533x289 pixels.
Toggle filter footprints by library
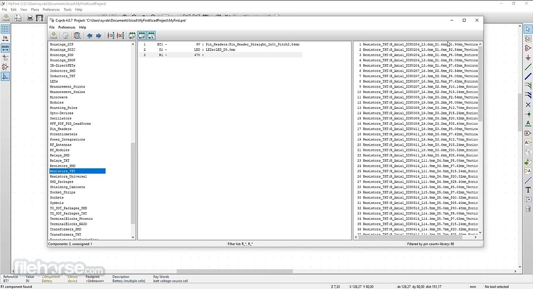(x=151, y=35)
